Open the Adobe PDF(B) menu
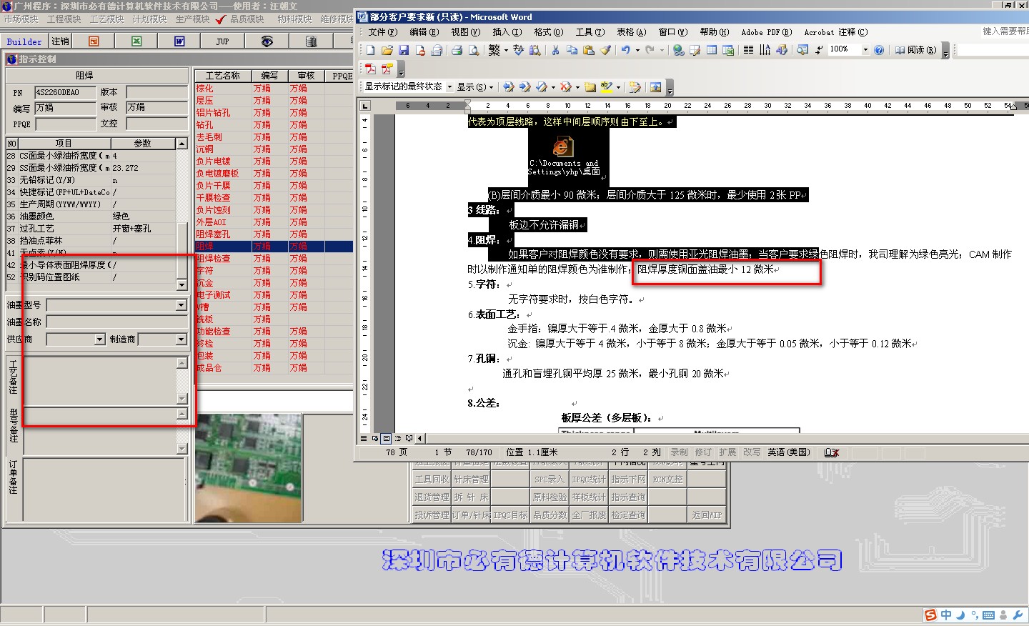 [x=767, y=32]
